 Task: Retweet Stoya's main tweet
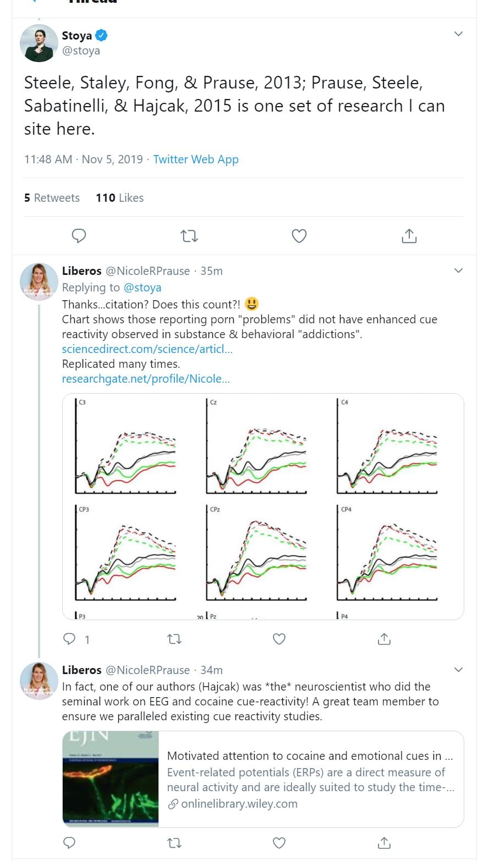click(x=189, y=236)
